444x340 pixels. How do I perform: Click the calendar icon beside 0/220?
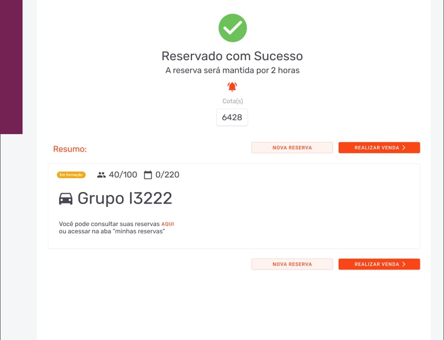click(x=148, y=175)
